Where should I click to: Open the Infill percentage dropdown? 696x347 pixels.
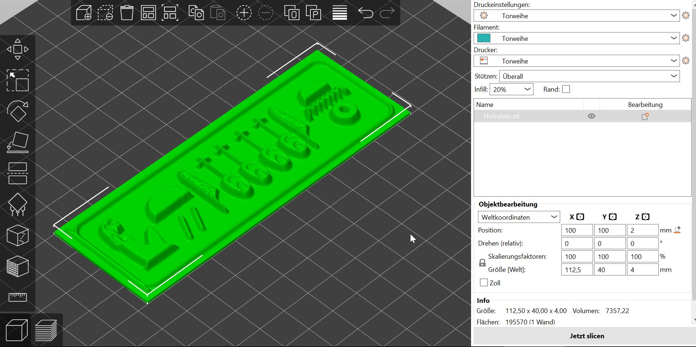511,89
